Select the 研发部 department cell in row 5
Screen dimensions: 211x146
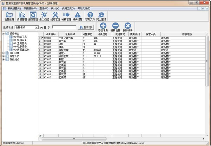tap(135, 50)
